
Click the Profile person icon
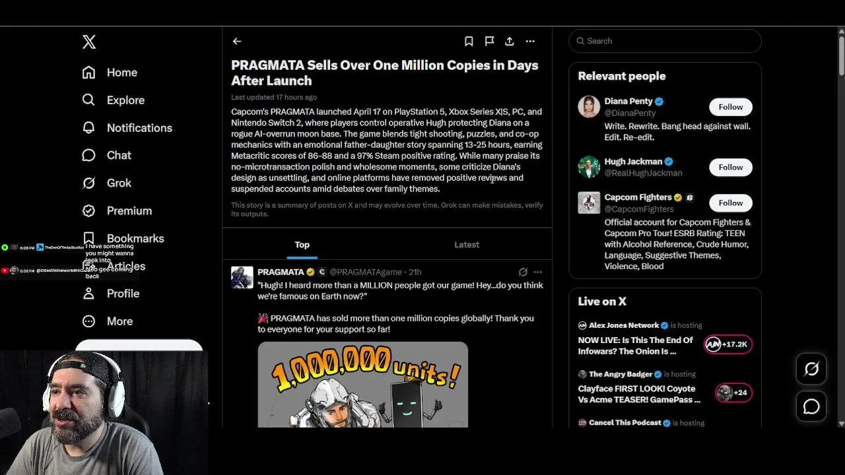coord(88,294)
